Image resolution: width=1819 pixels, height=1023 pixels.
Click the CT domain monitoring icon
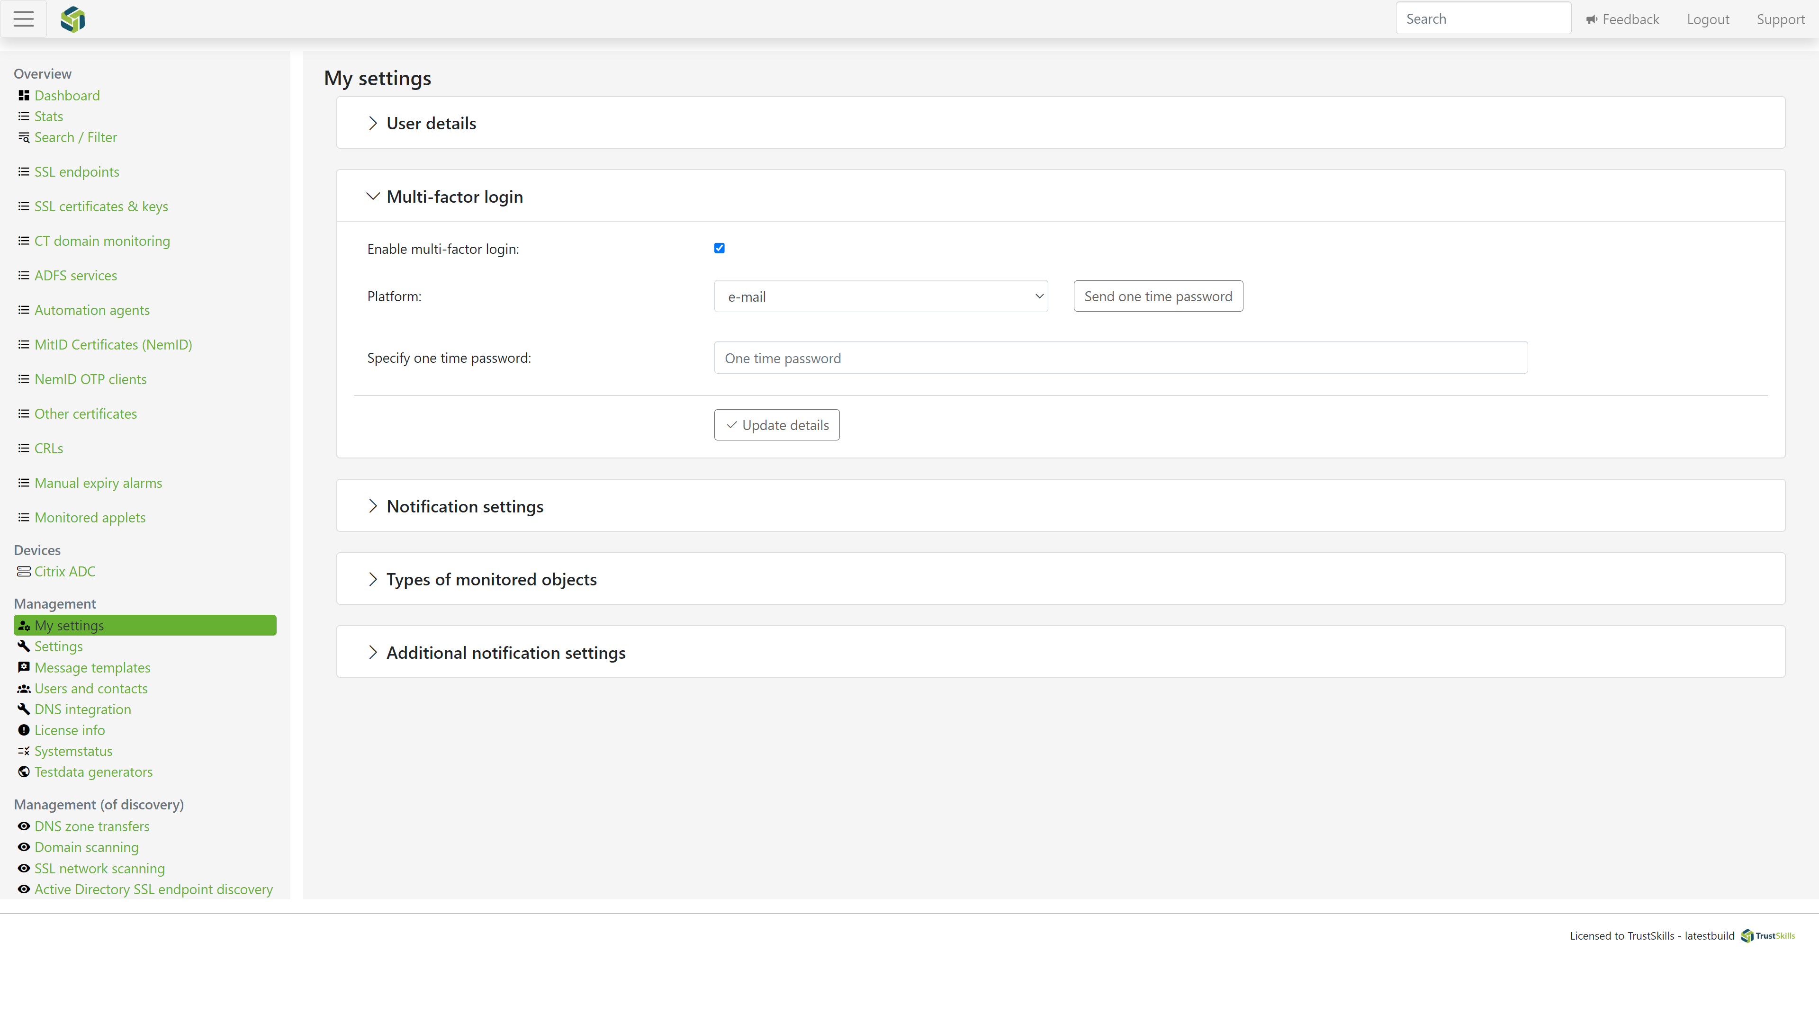[x=23, y=241]
